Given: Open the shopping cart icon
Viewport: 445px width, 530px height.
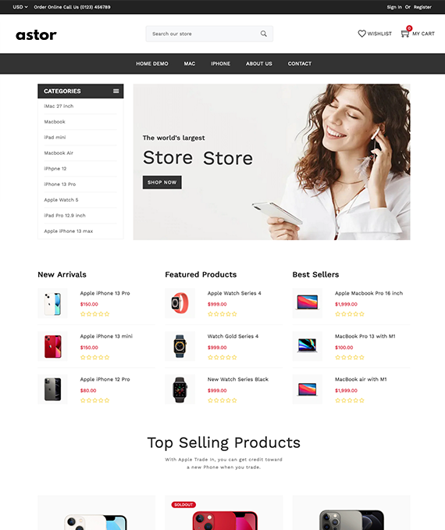Looking at the screenshot, I should click(404, 34).
